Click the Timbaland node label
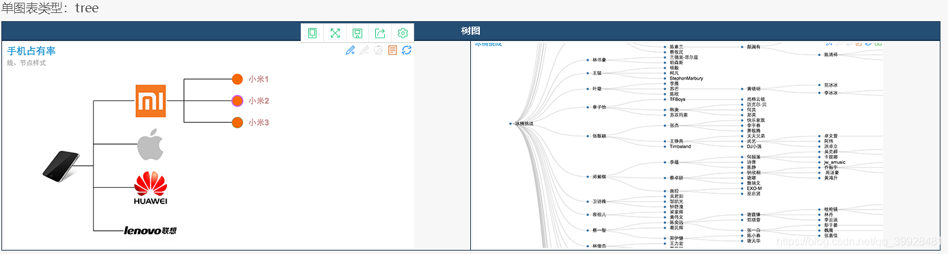This screenshot has height=254, width=948. point(680,146)
